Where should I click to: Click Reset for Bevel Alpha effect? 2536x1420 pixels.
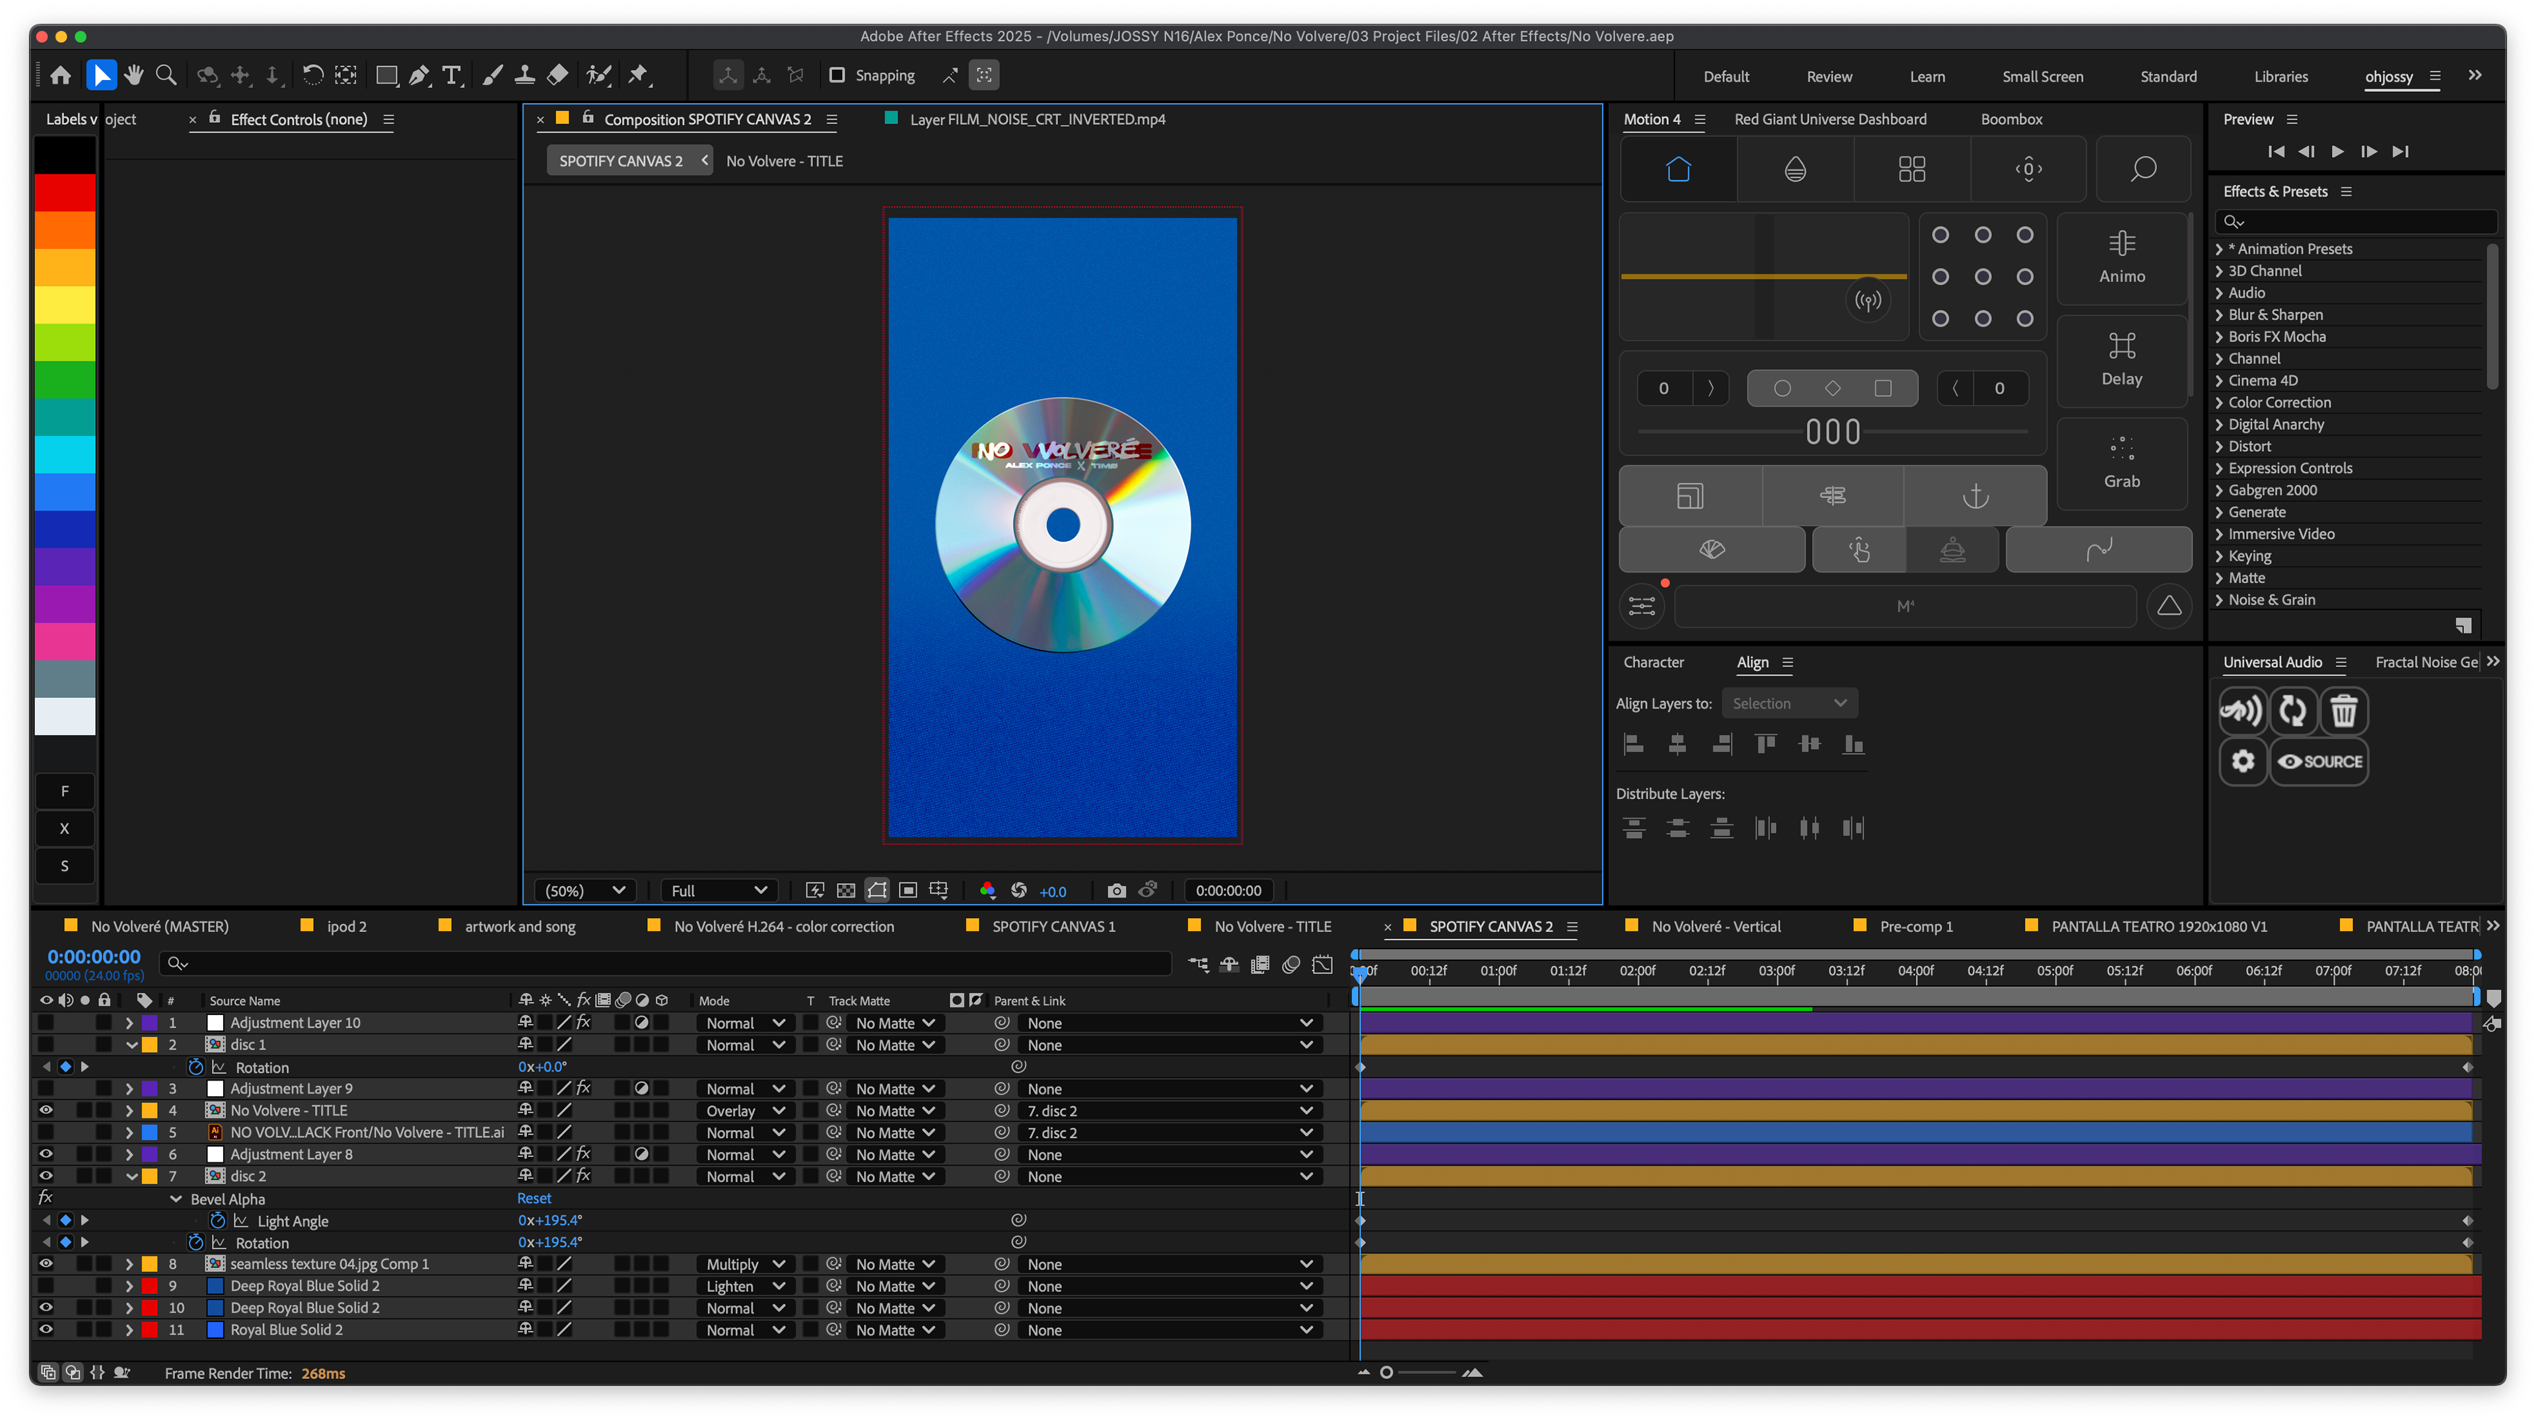point(534,1199)
